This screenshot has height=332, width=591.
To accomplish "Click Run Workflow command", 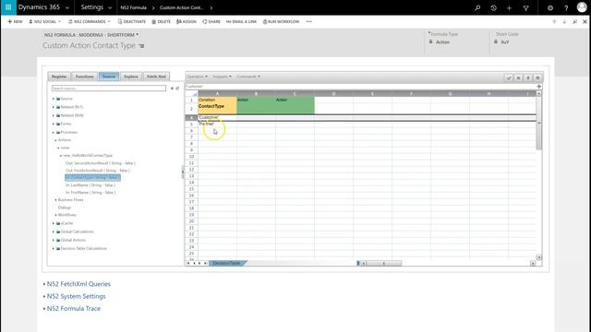I will 281,21.
